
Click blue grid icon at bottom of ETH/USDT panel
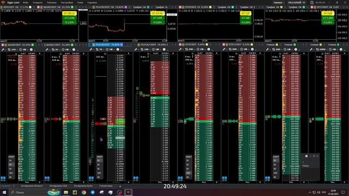(224, 178)
